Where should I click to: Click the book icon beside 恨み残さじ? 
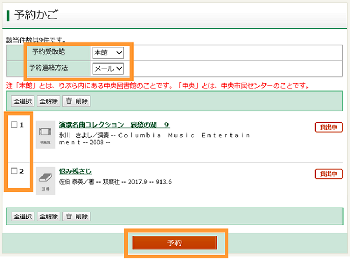click(x=45, y=180)
